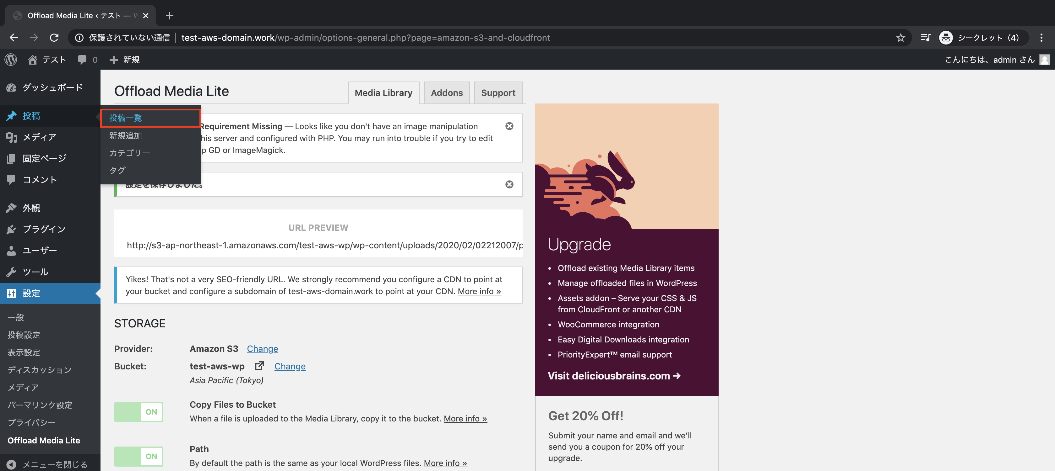Open Chrome three-dot menu
Viewport: 1055px width, 471px height.
[x=1041, y=38]
